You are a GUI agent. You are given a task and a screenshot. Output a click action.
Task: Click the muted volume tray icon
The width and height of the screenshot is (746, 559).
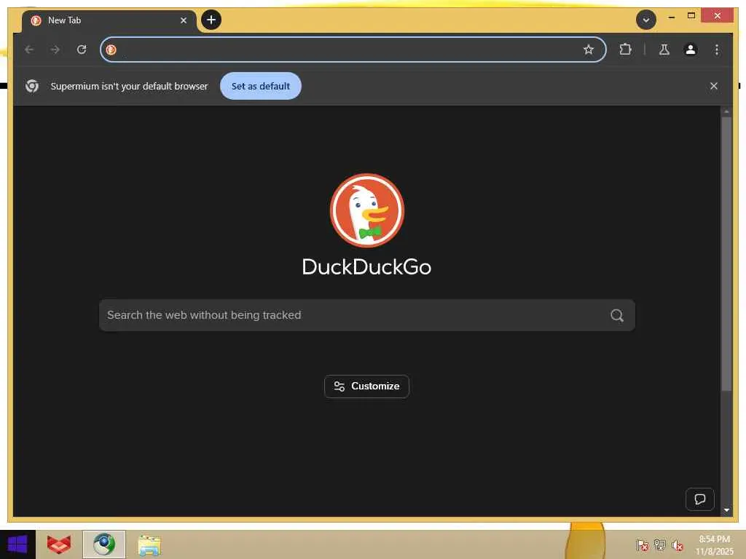pos(677,544)
